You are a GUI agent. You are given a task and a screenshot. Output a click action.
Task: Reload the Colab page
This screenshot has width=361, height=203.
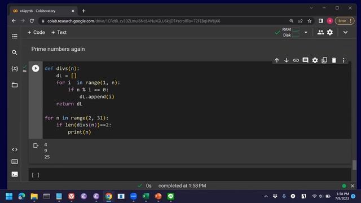pyautogui.click(x=32, y=21)
